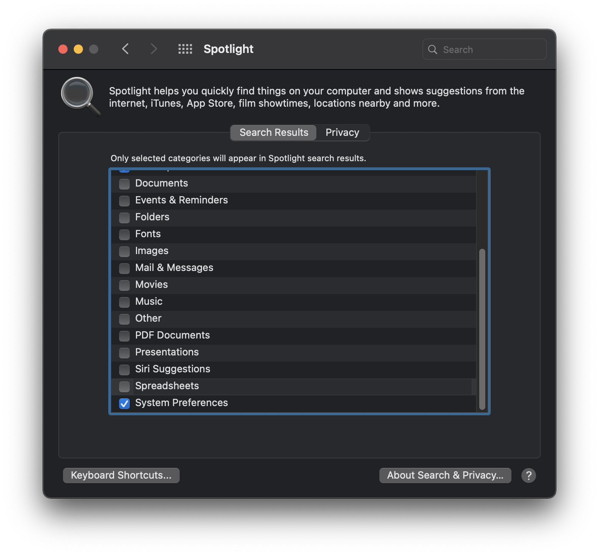Minimize the window with yellow button
The width and height of the screenshot is (599, 555).
pyautogui.click(x=78, y=49)
